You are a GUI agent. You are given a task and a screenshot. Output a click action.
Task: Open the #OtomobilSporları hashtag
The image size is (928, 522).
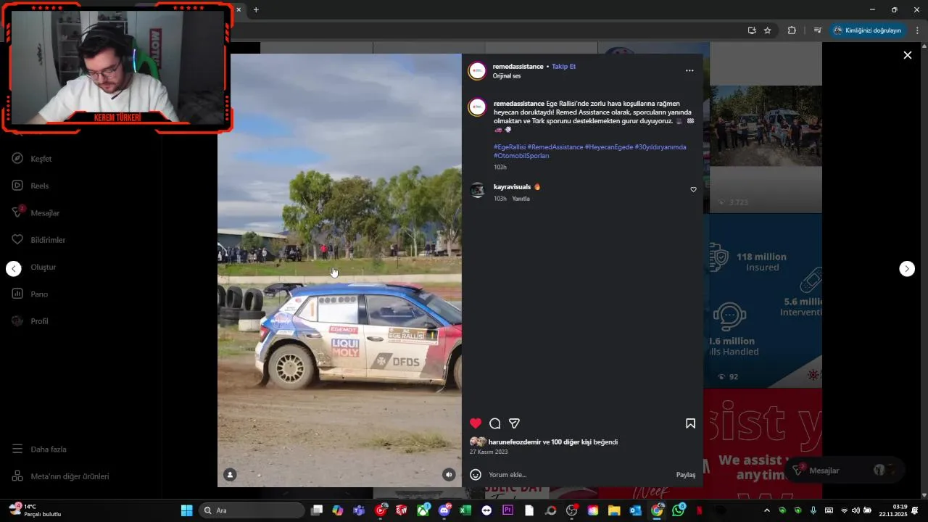(x=521, y=156)
